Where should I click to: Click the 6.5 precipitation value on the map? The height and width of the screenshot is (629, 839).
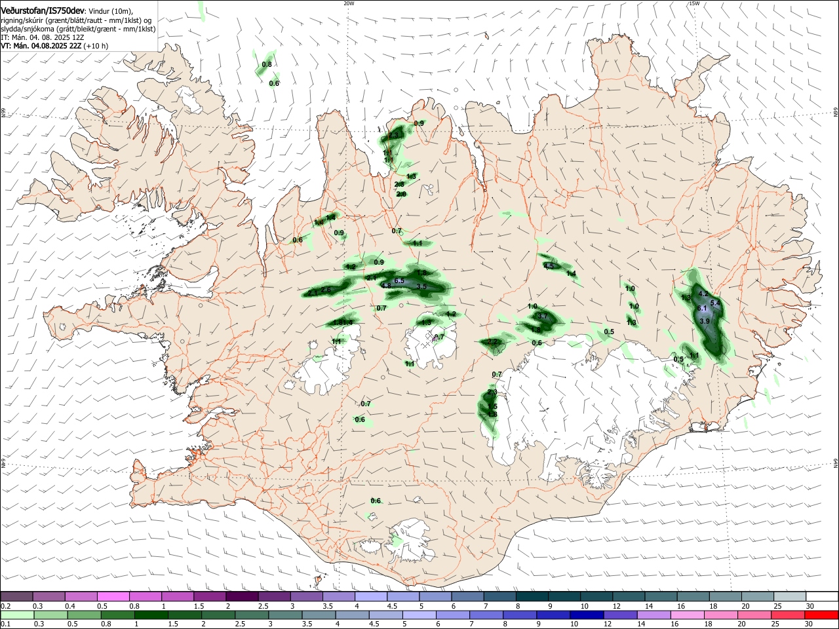click(400, 281)
